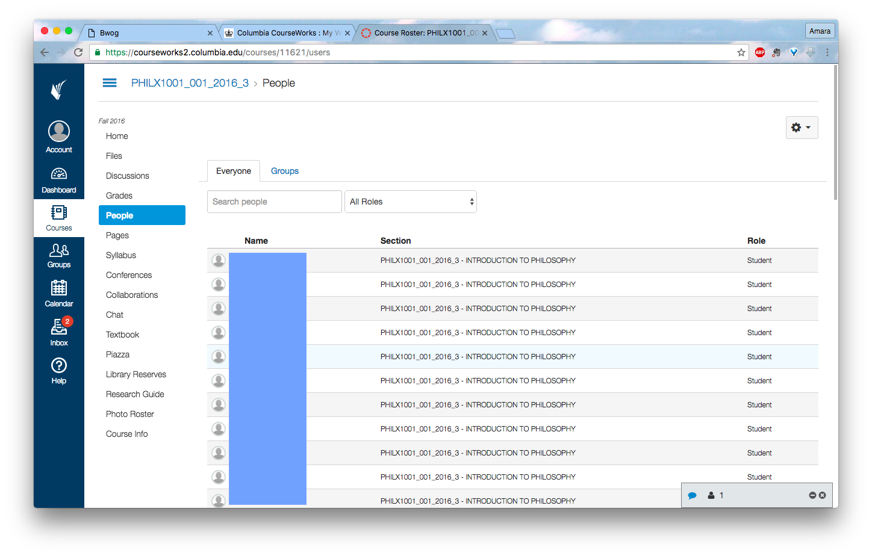Click the download arrow extension icon
Image resolution: width=872 pixels, height=556 pixels.
811,52
